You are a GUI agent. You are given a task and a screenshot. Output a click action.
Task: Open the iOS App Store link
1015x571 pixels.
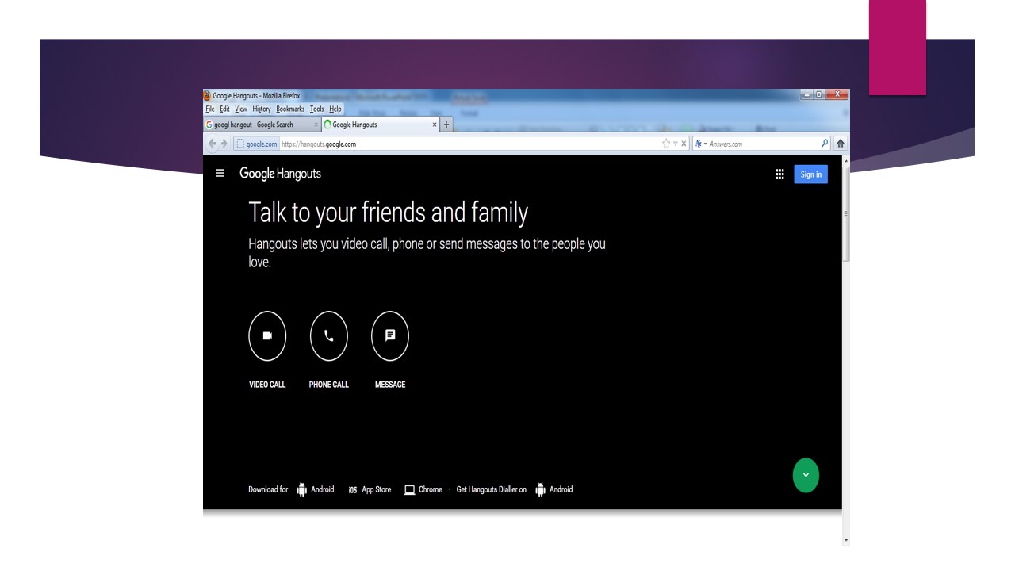[x=370, y=489]
